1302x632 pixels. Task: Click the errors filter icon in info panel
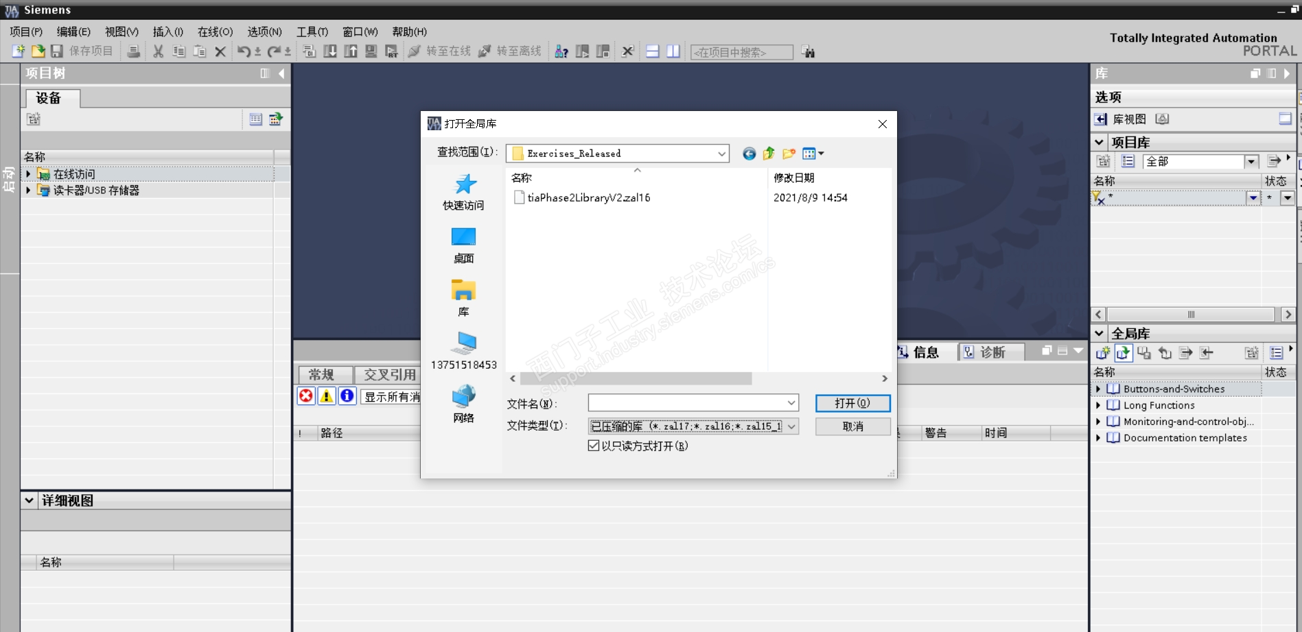tap(306, 396)
